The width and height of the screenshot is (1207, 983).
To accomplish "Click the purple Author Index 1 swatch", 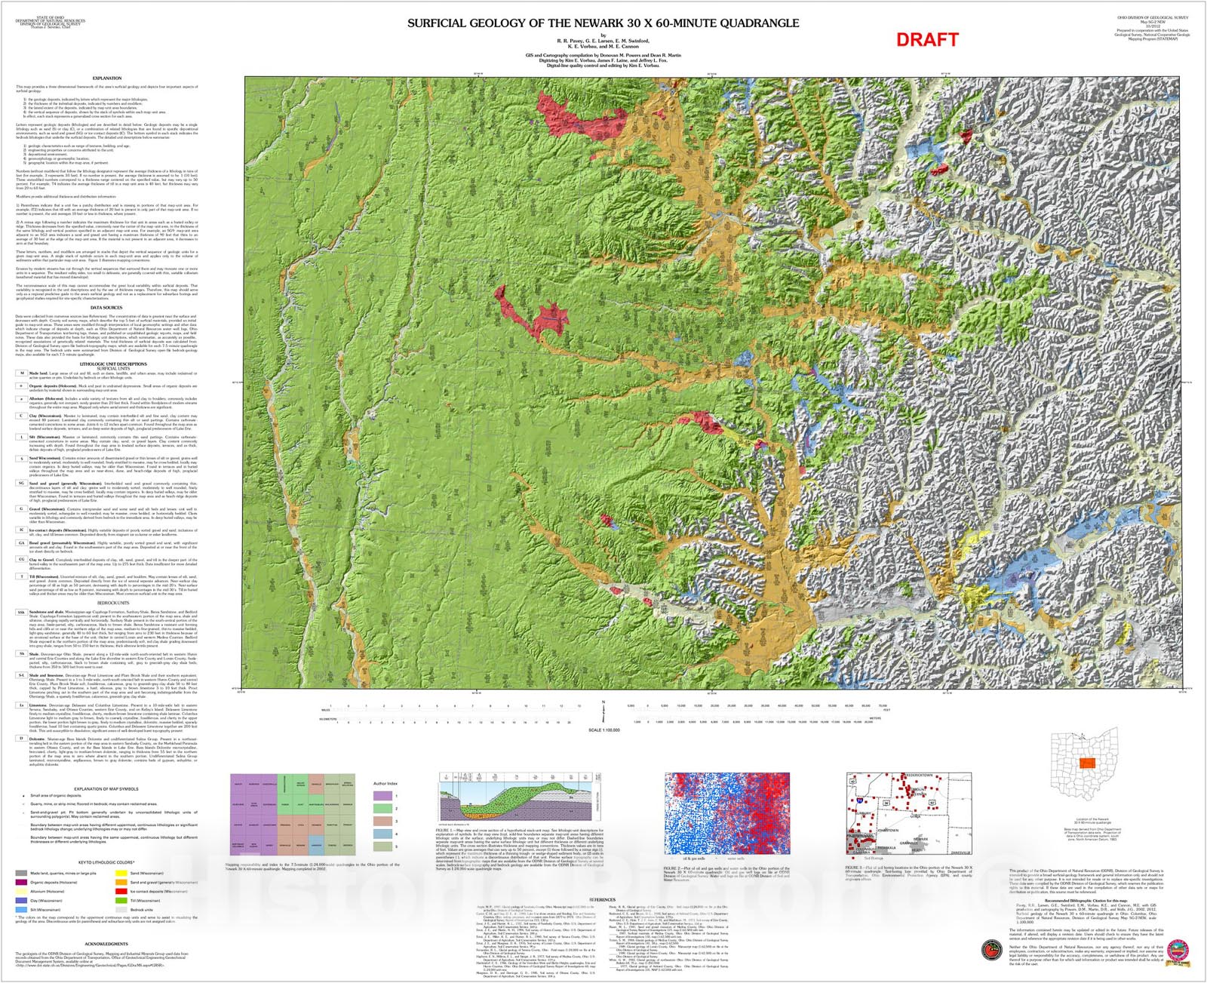I will [x=382, y=796].
